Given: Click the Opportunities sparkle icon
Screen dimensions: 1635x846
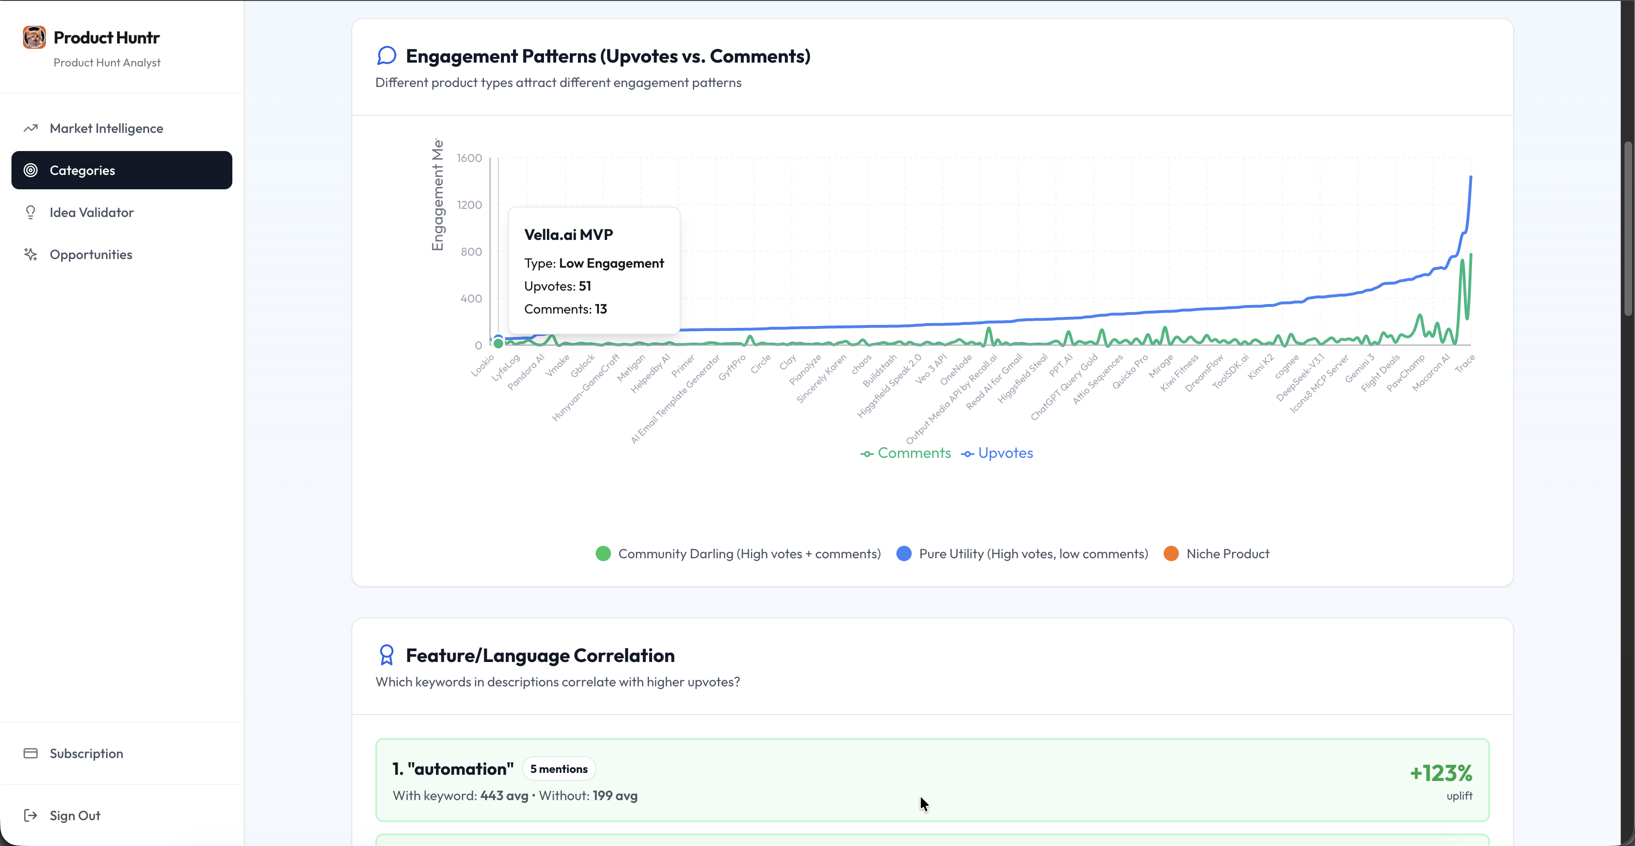Looking at the screenshot, I should [x=31, y=254].
